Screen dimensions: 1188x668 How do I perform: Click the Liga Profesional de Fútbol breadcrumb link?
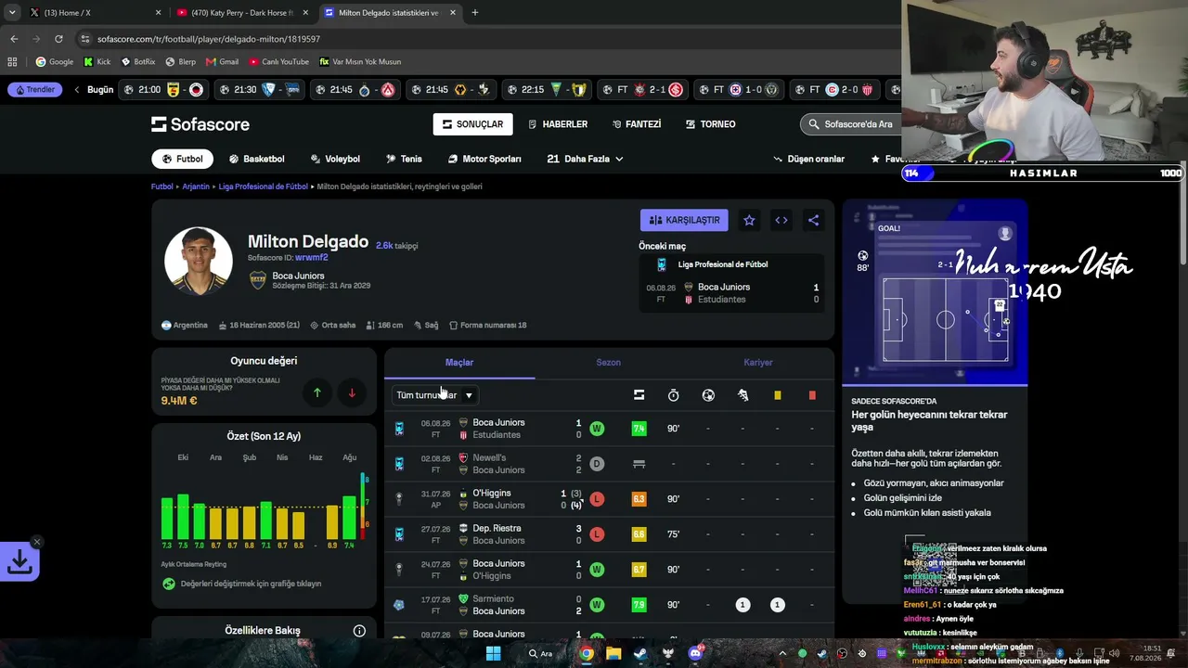pos(263,186)
